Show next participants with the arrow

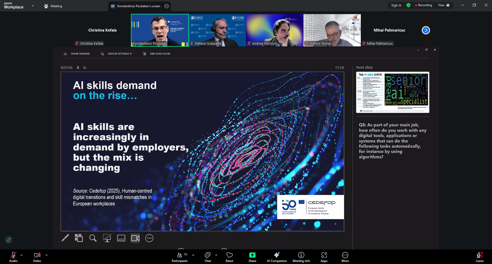pyautogui.click(x=426, y=30)
